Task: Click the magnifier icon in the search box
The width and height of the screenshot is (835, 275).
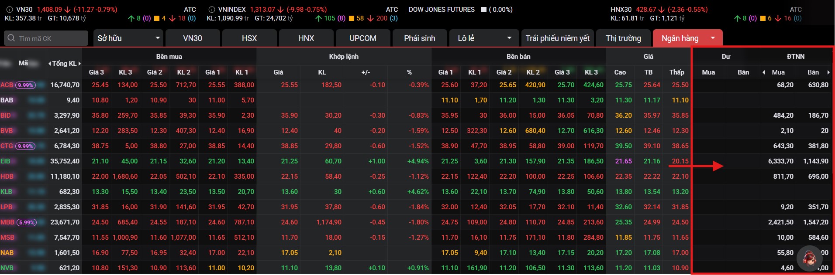Action: tap(12, 38)
